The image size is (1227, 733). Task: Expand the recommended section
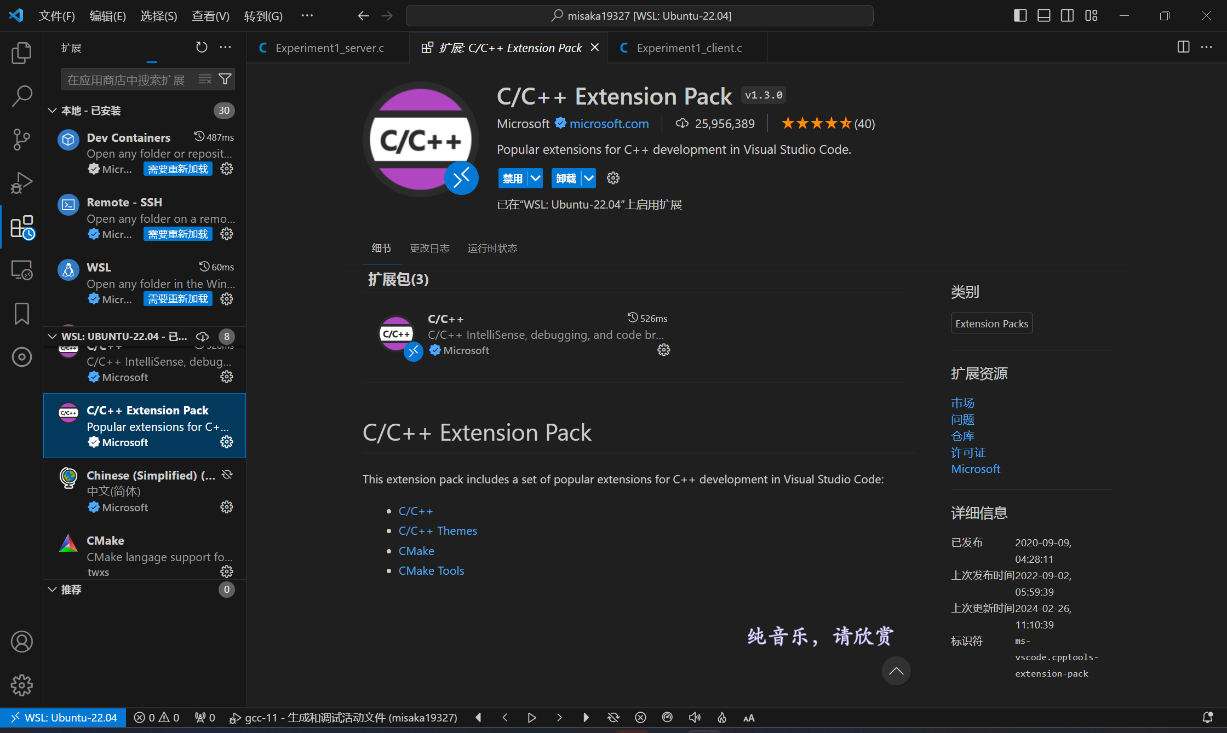(52, 590)
